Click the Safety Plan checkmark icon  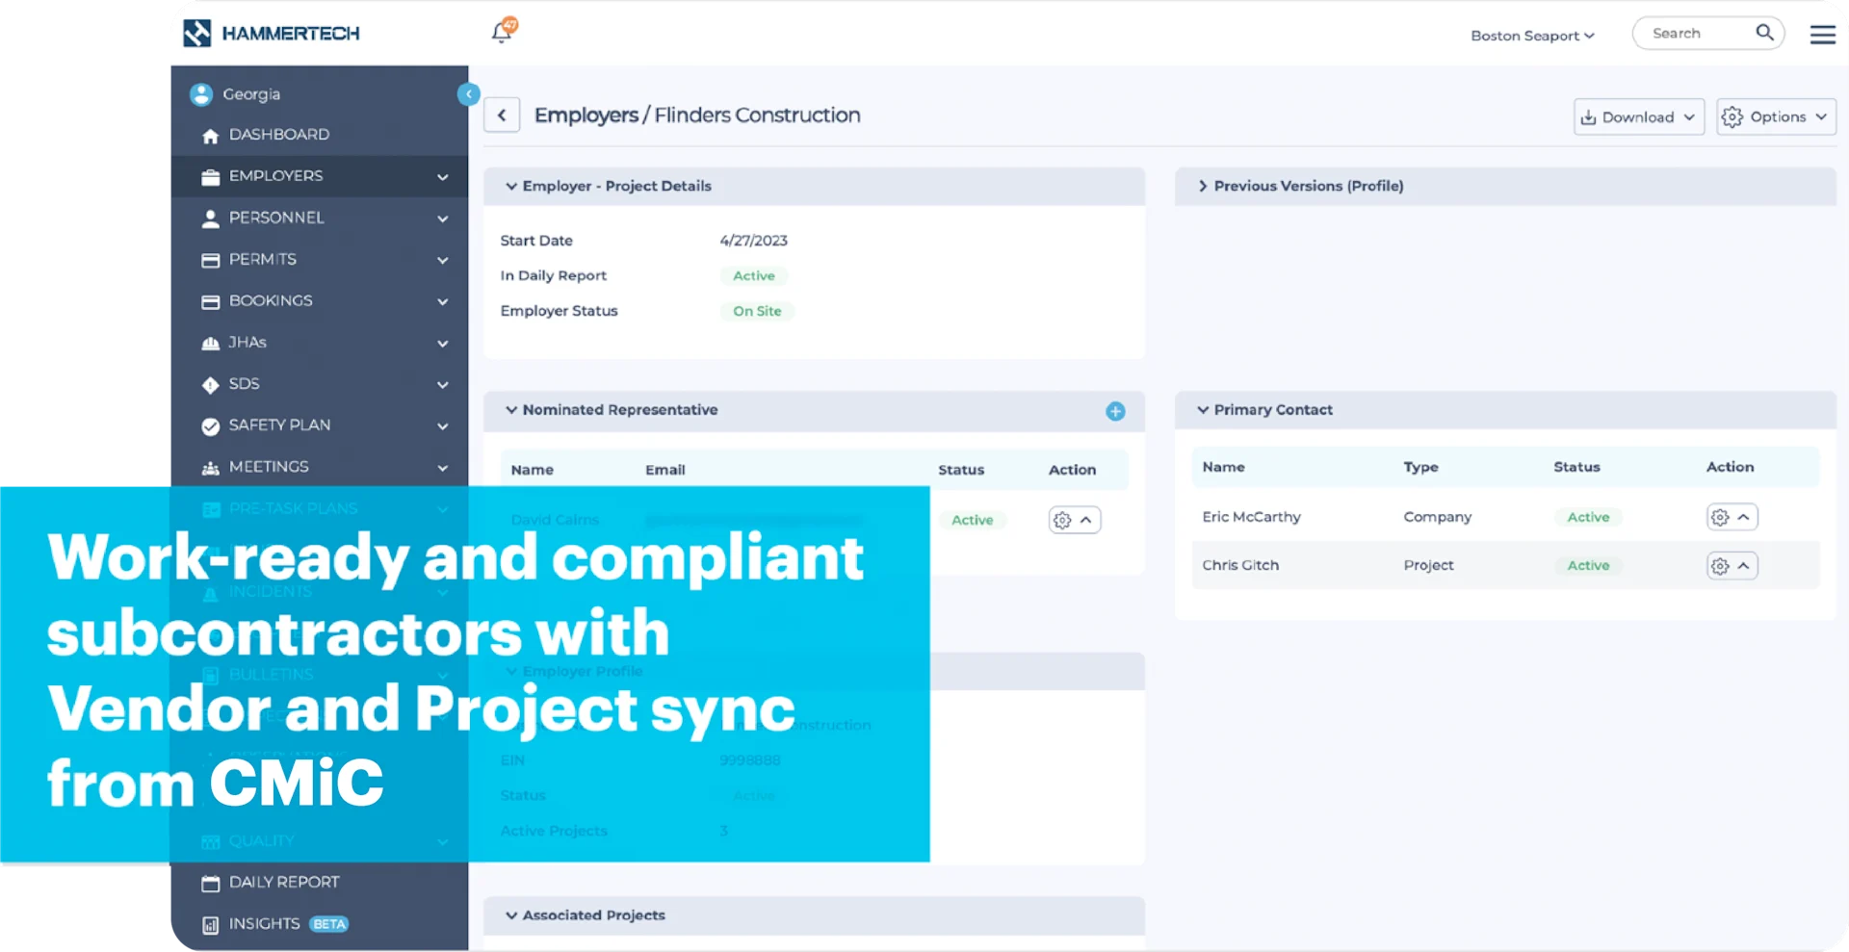coord(211,426)
